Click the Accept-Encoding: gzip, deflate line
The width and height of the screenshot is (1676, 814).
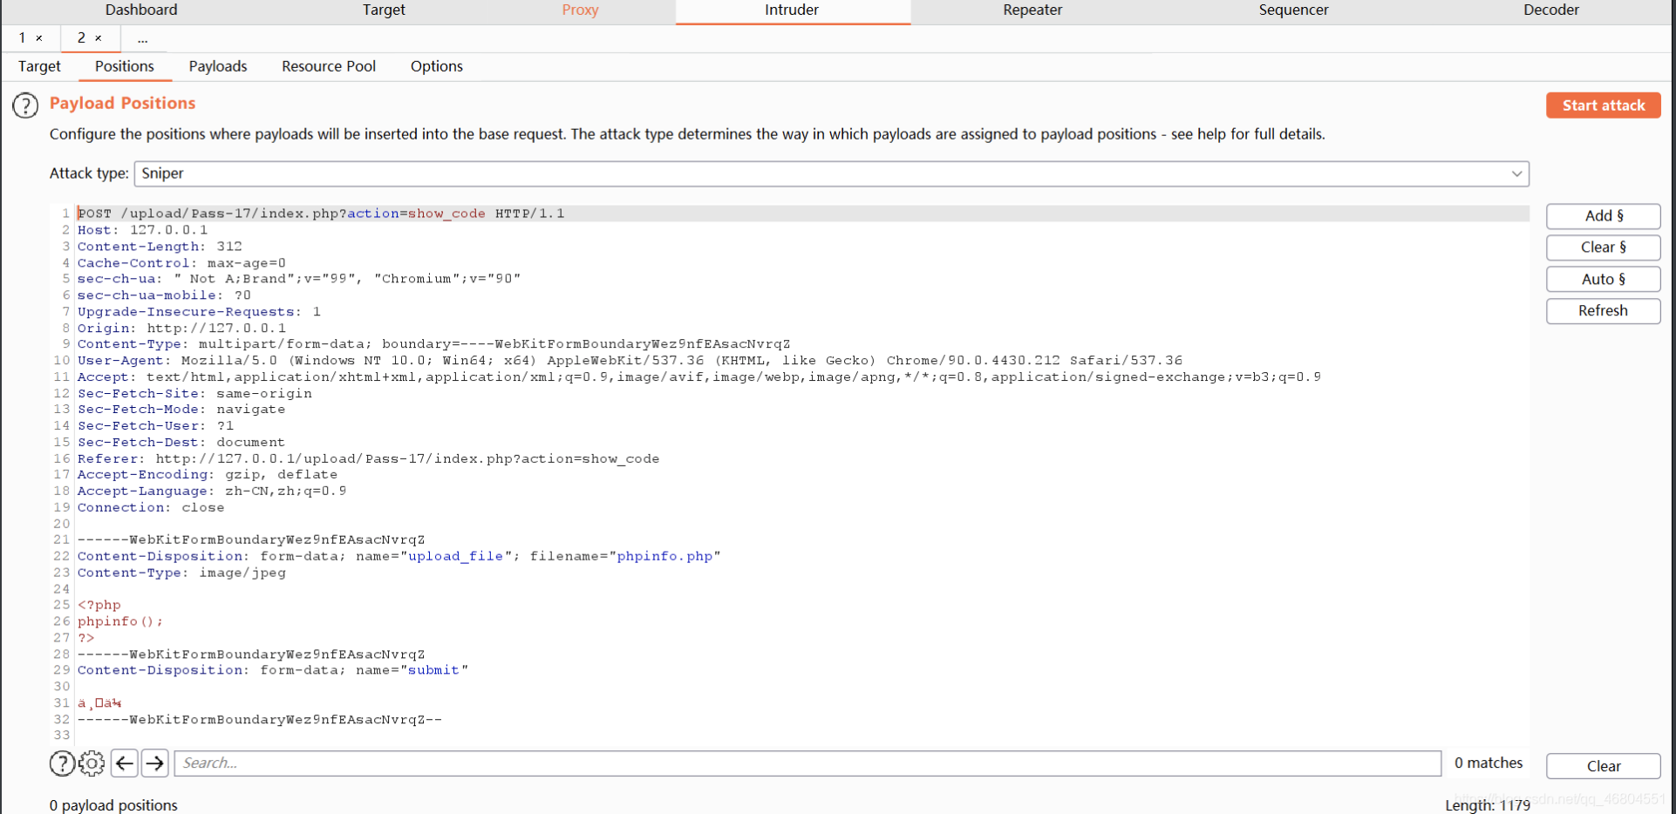(208, 475)
